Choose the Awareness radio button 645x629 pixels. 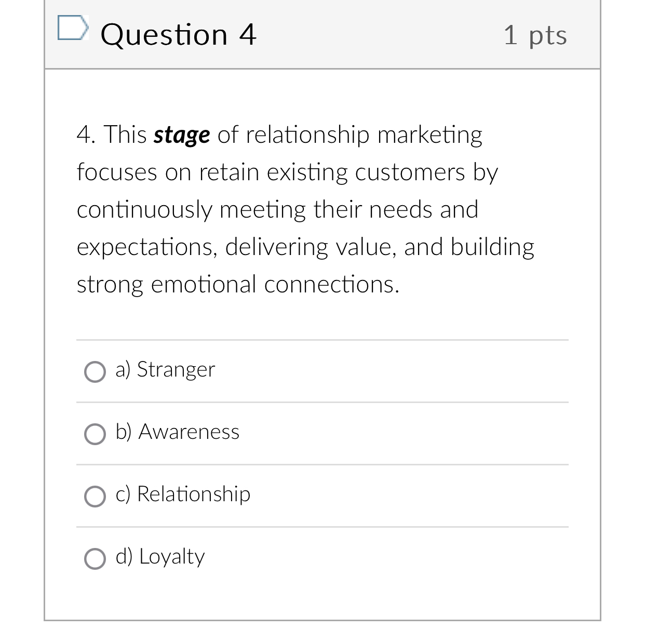tap(95, 434)
